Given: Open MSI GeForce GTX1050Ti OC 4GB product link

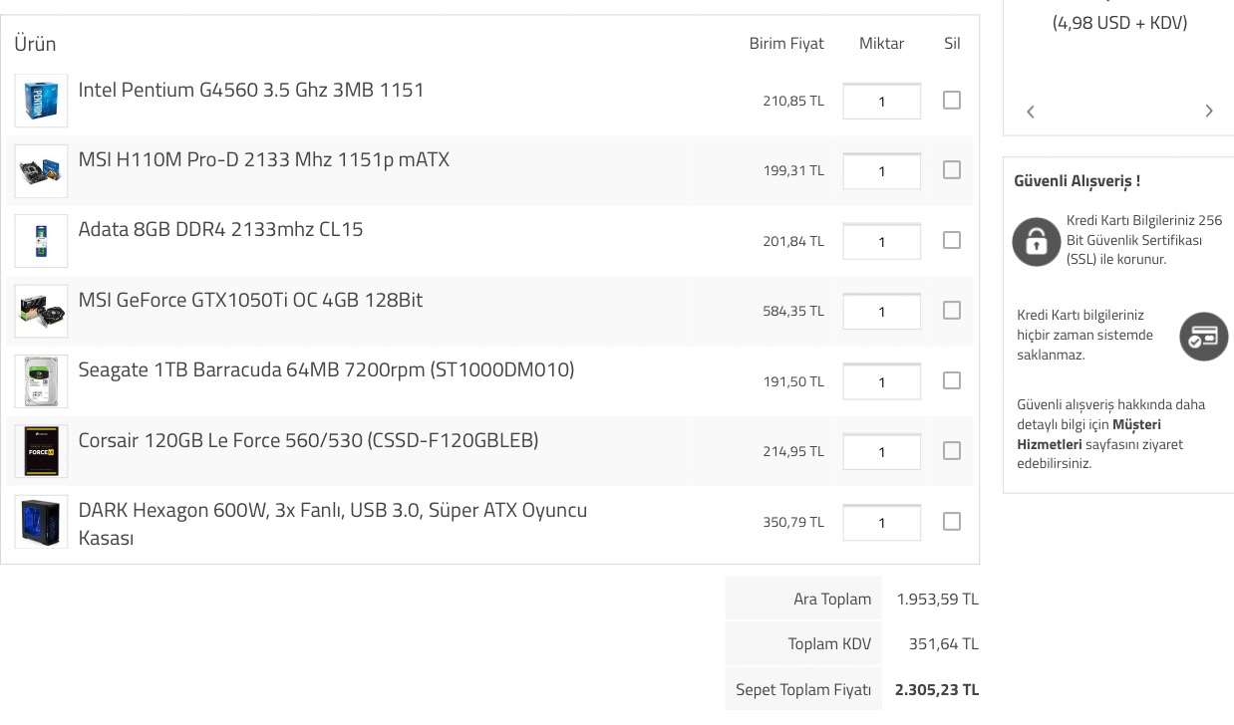Looking at the screenshot, I should [x=250, y=300].
